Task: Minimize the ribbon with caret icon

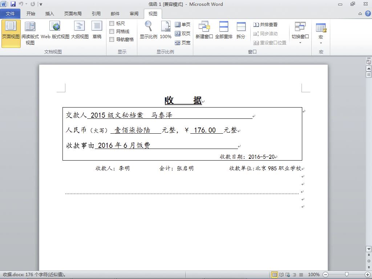Action: (360, 14)
